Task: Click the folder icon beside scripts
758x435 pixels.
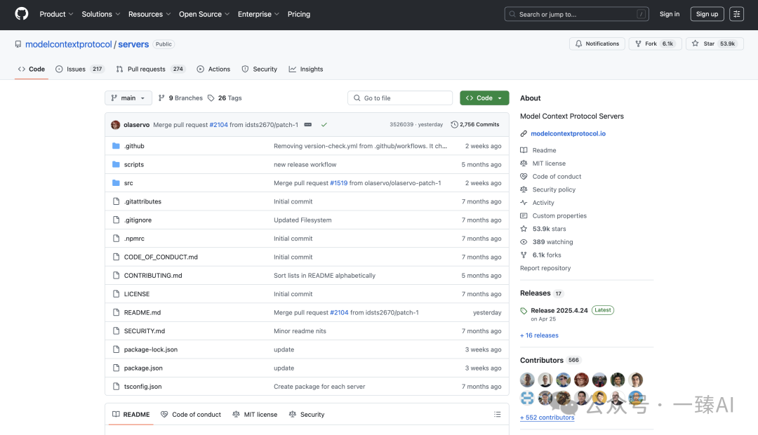Action: point(116,164)
